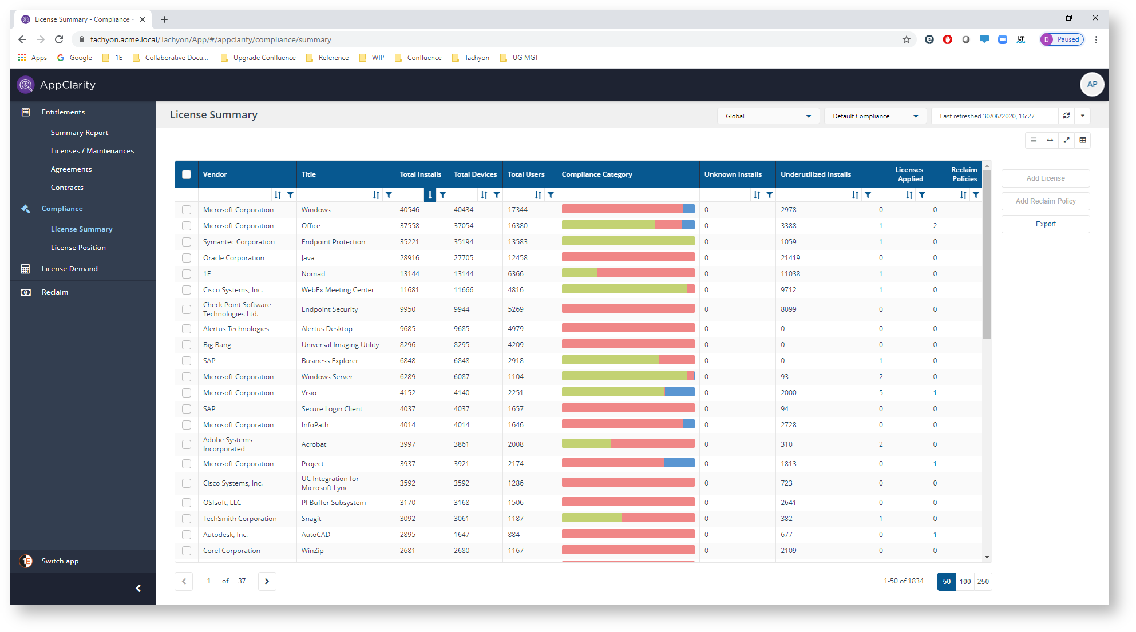The image size is (1136, 632).
Task: Collapse the sidebar with the arrow
Action: click(x=138, y=589)
